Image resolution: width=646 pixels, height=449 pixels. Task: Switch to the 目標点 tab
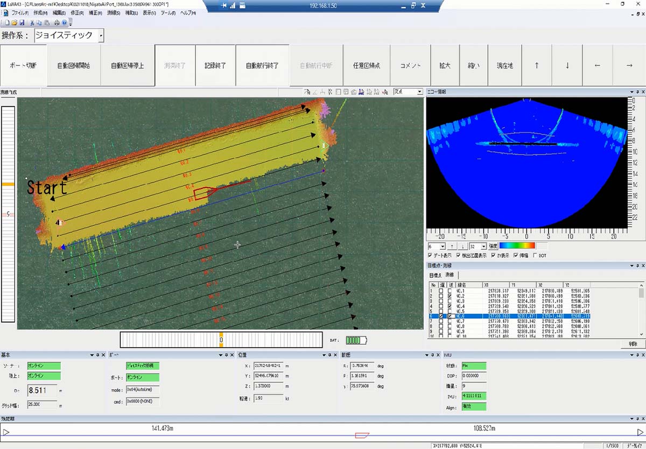[435, 275]
